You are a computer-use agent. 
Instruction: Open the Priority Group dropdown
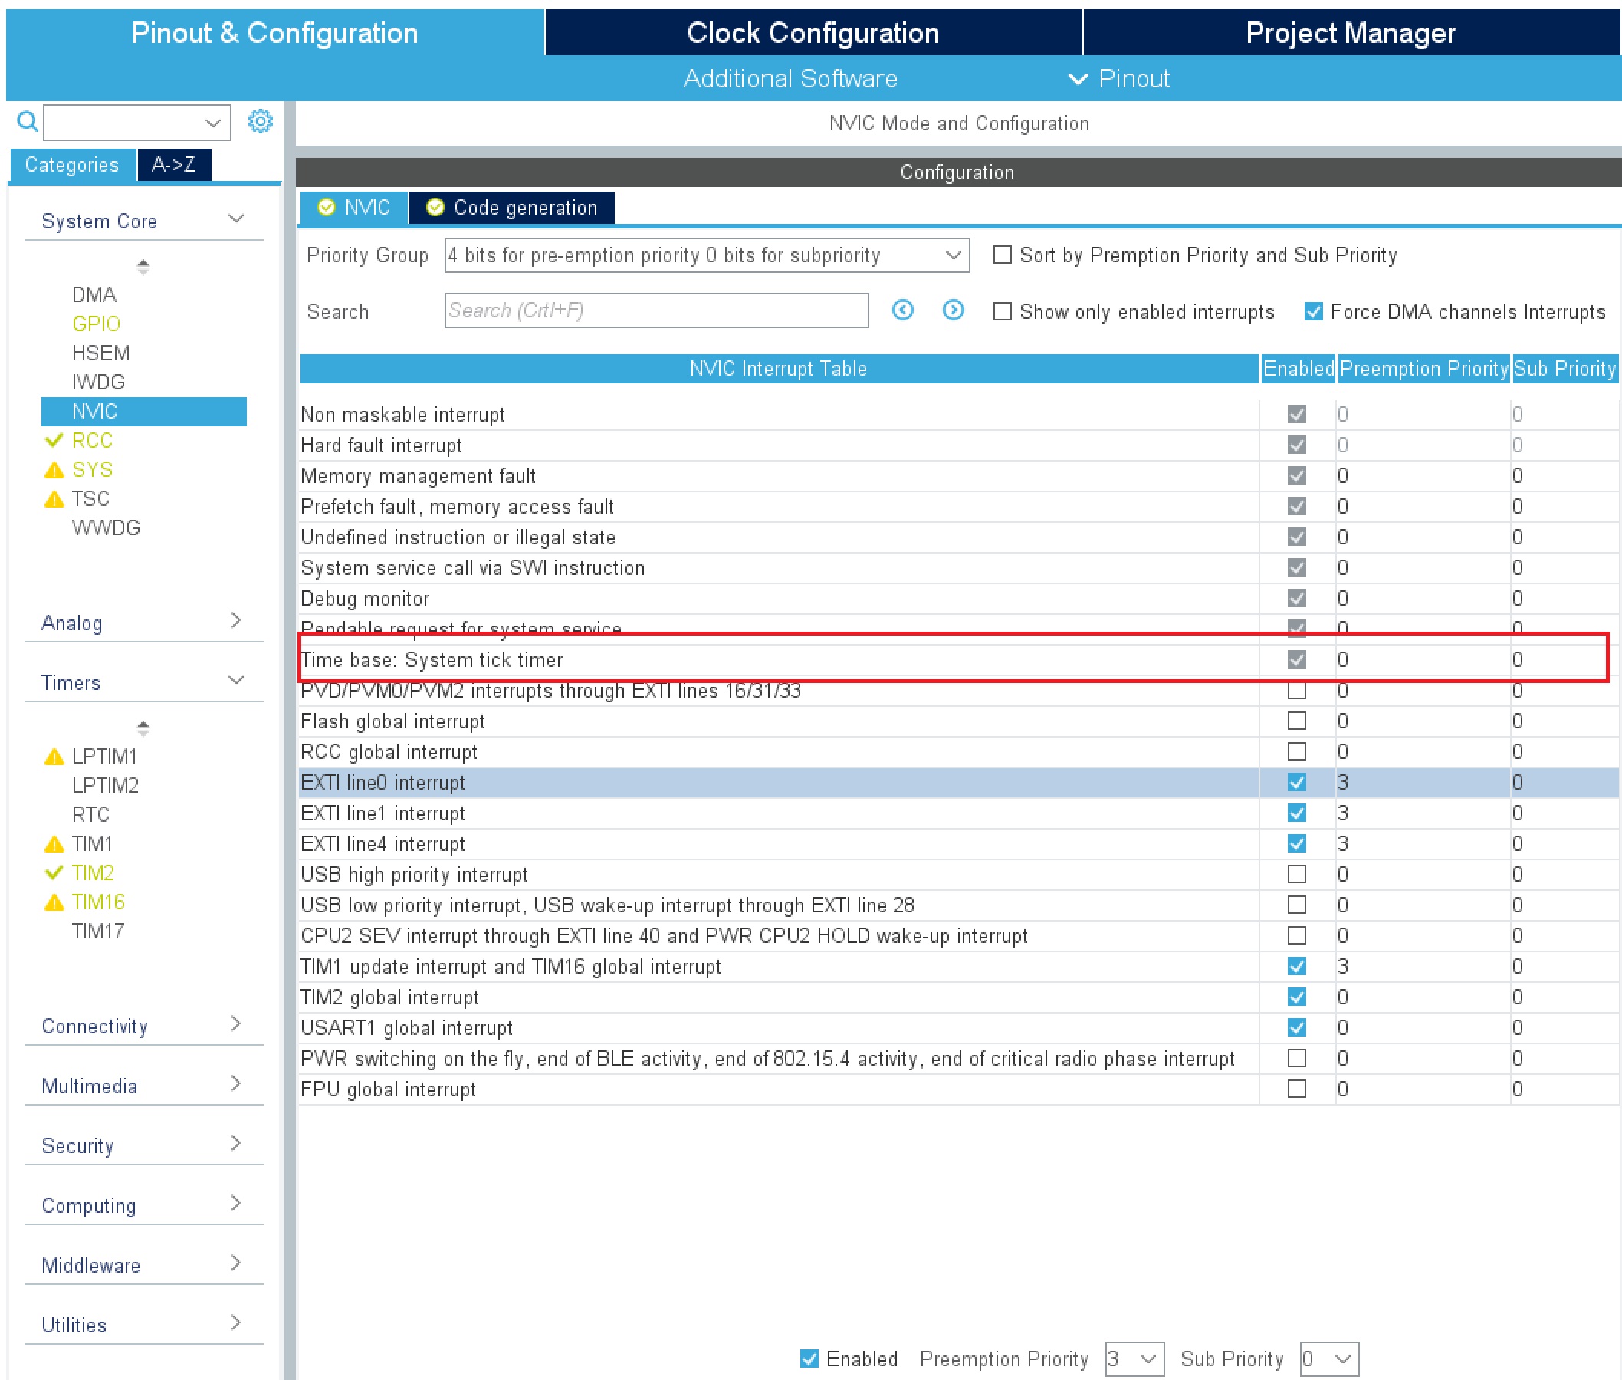coord(706,255)
